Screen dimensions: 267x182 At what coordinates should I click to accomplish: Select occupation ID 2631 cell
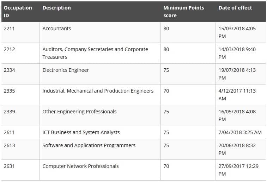(x=9, y=166)
